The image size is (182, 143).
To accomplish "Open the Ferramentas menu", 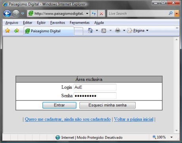I will [80, 22].
